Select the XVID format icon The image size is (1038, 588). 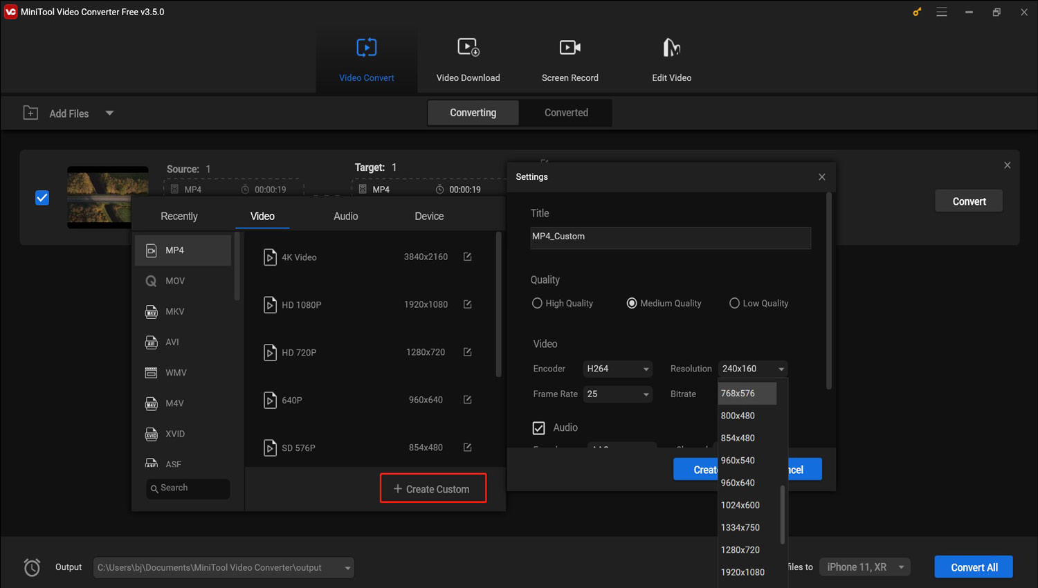pos(151,434)
